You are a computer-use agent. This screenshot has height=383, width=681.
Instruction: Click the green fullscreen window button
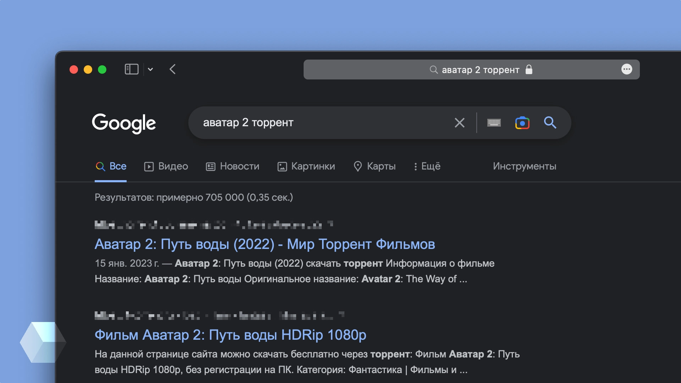pyautogui.click(x=102, y=70)
